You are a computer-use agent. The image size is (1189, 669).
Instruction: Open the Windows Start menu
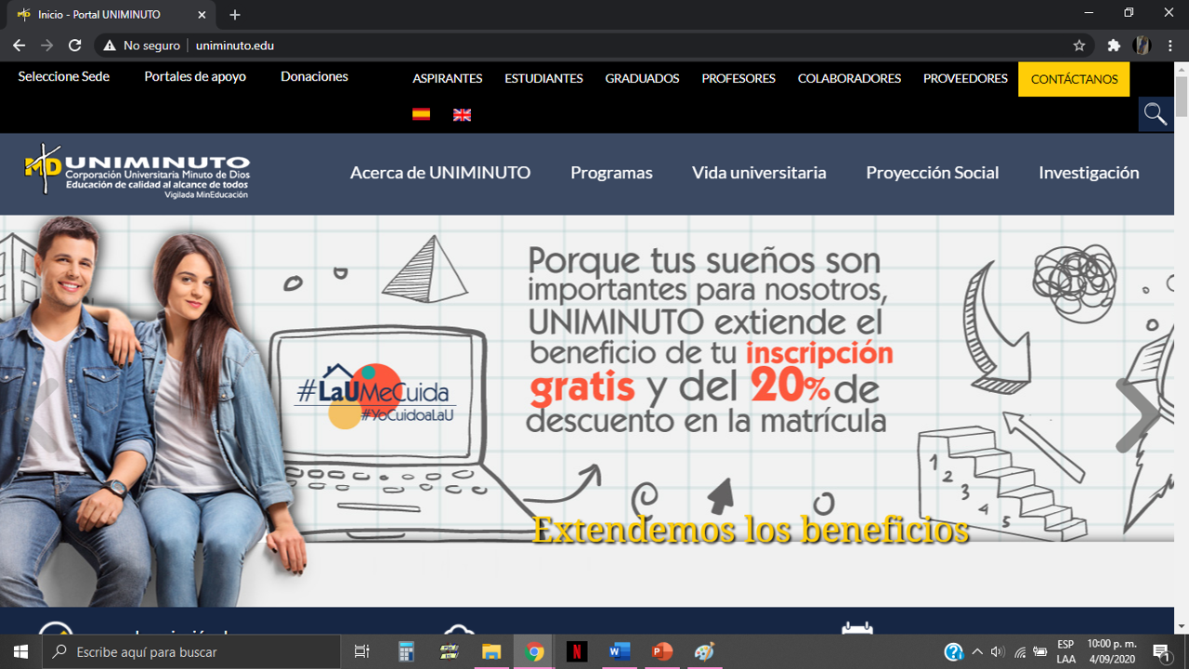click(20, 651)
